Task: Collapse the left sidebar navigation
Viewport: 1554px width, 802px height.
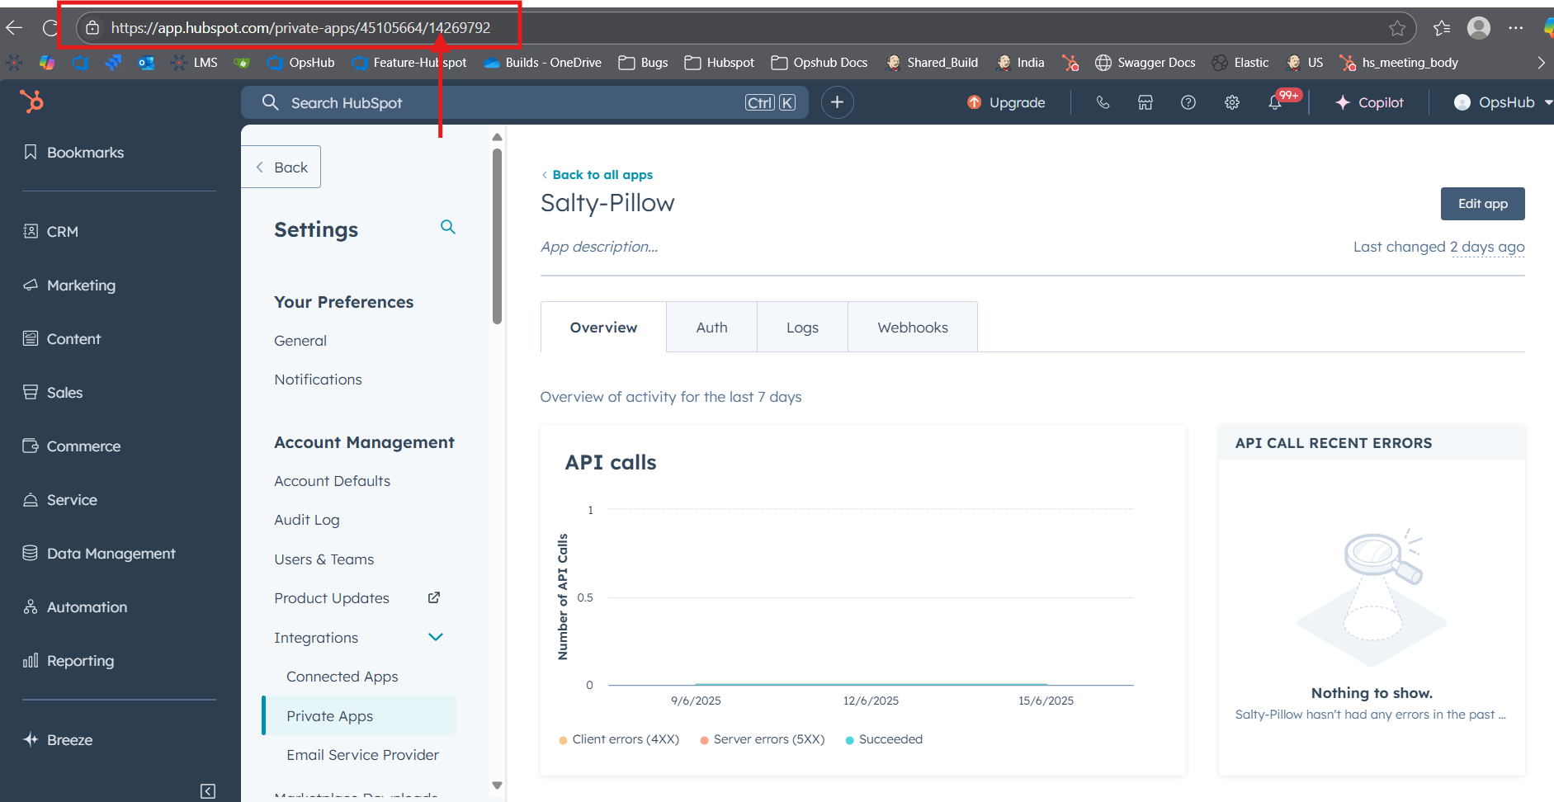Action: (208, 791)
